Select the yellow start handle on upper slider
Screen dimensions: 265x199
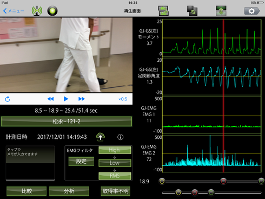(162, 181)
